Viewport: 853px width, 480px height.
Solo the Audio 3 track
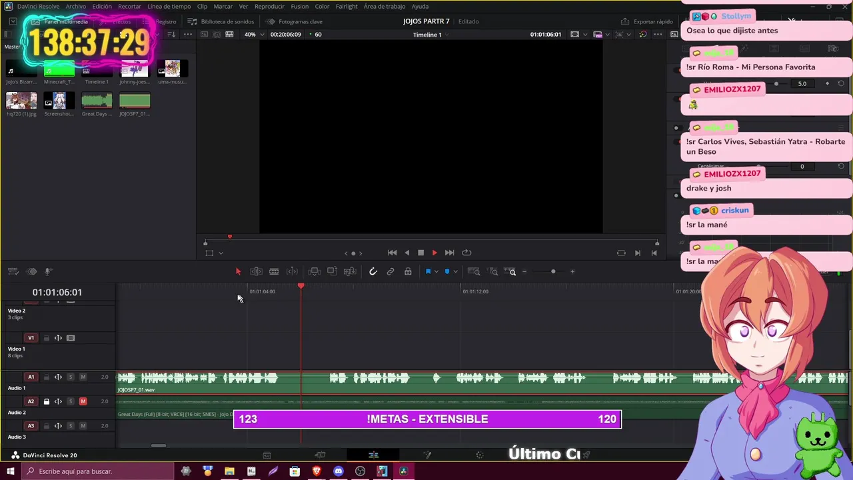70,426
